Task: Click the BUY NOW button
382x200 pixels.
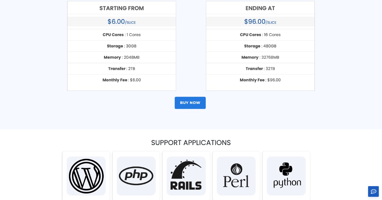Action: (190, 103)
